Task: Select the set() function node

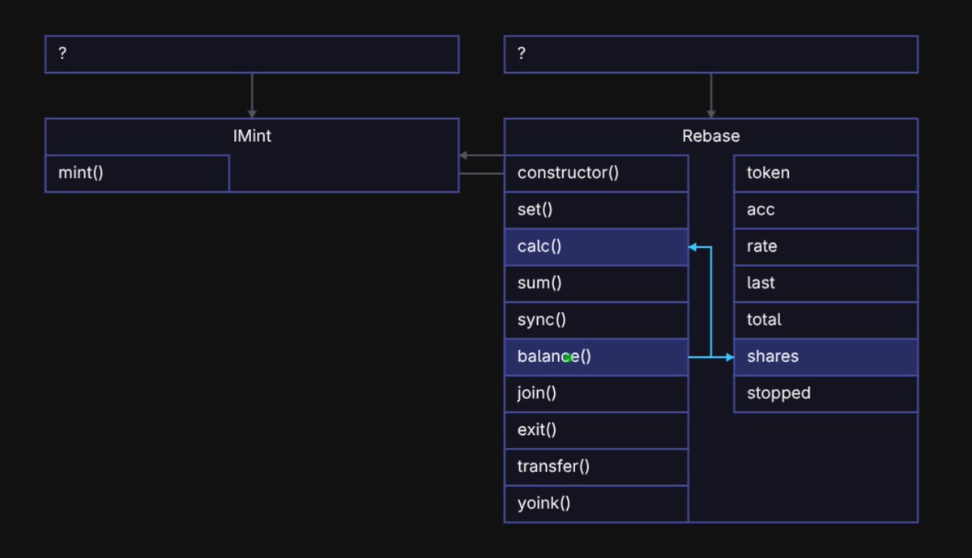Action: [596, 210]
